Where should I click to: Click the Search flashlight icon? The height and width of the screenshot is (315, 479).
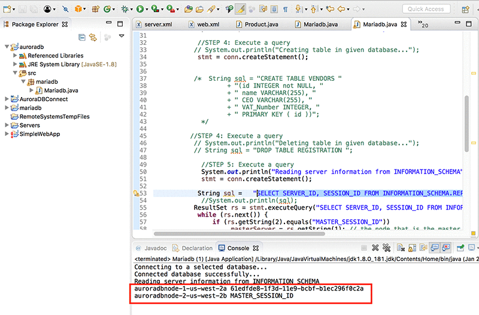(211, 9)
